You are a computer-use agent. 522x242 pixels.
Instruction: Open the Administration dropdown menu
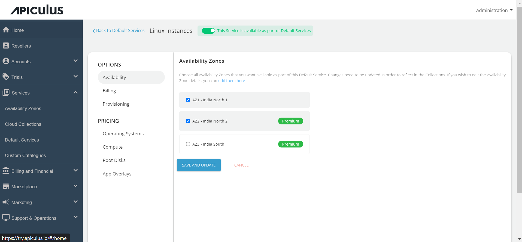494,10
